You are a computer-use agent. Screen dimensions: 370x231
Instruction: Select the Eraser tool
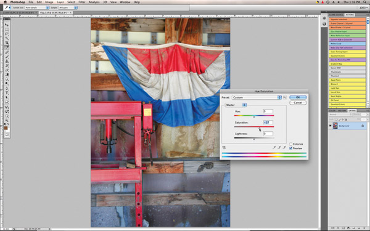7,70
